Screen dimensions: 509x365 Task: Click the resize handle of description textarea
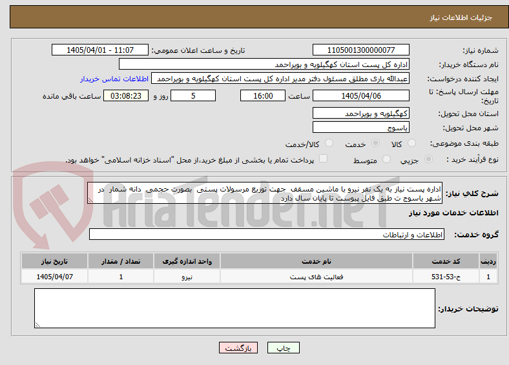[x=90, y=201]
